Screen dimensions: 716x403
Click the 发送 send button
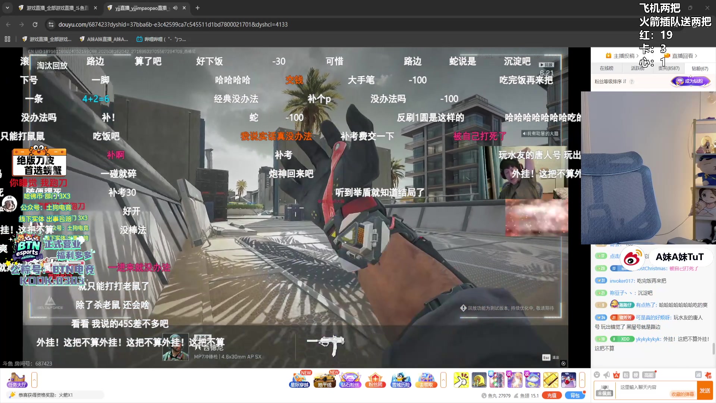[x=705, y=390]
